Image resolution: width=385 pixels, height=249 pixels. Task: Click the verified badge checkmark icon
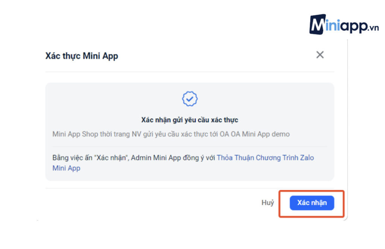[x=189, y=99]
